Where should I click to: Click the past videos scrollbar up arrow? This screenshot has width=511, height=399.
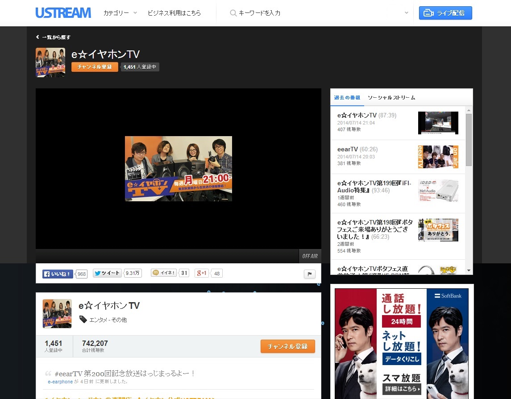click(x=469, y=110)
